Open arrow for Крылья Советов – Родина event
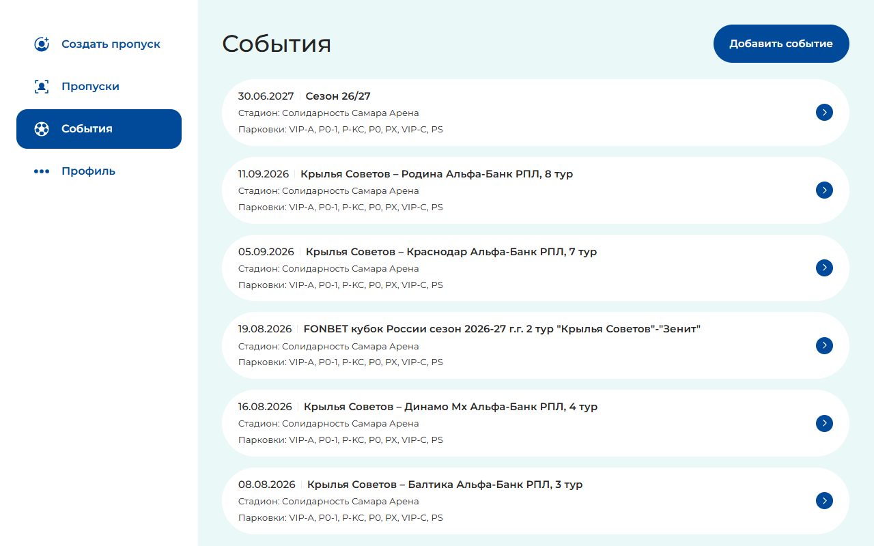The image size is (874, 546). [x=824, y=190]
